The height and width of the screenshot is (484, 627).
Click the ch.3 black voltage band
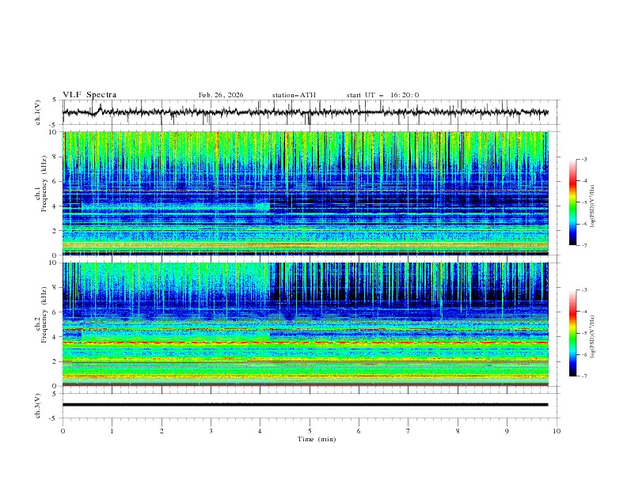coord(306,405)
